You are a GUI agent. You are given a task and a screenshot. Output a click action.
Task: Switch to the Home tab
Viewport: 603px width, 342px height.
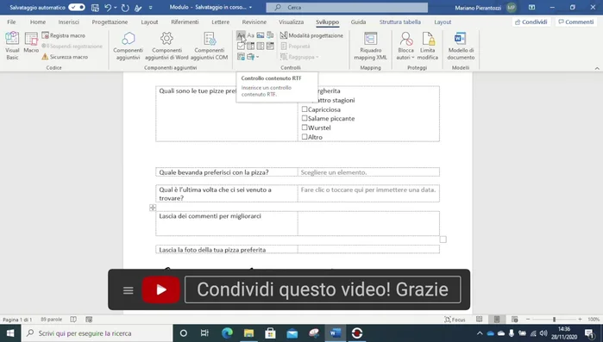coord(38,22)
